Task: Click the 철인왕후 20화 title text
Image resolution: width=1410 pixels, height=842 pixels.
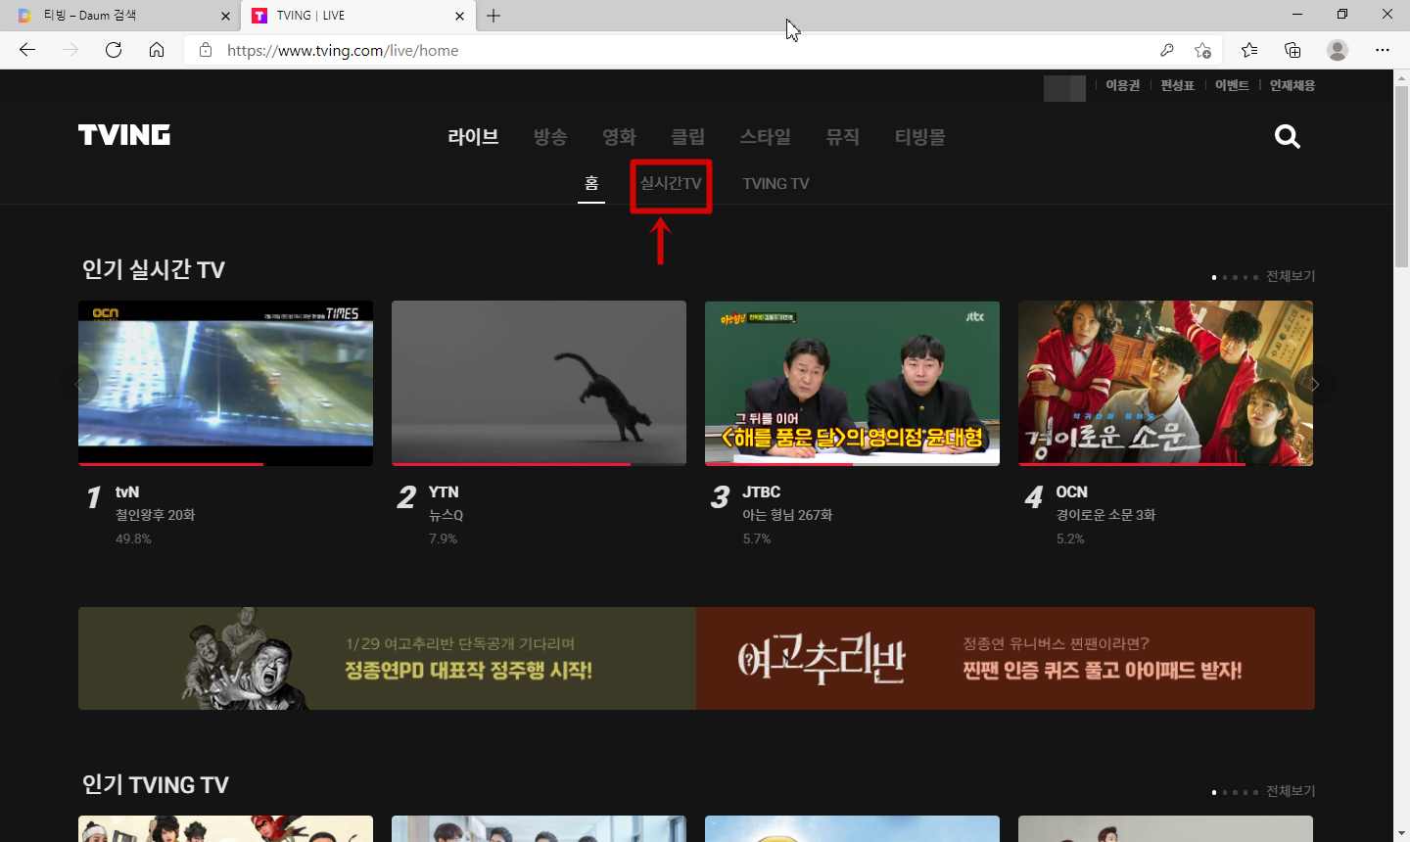Action: click(156, 515)
